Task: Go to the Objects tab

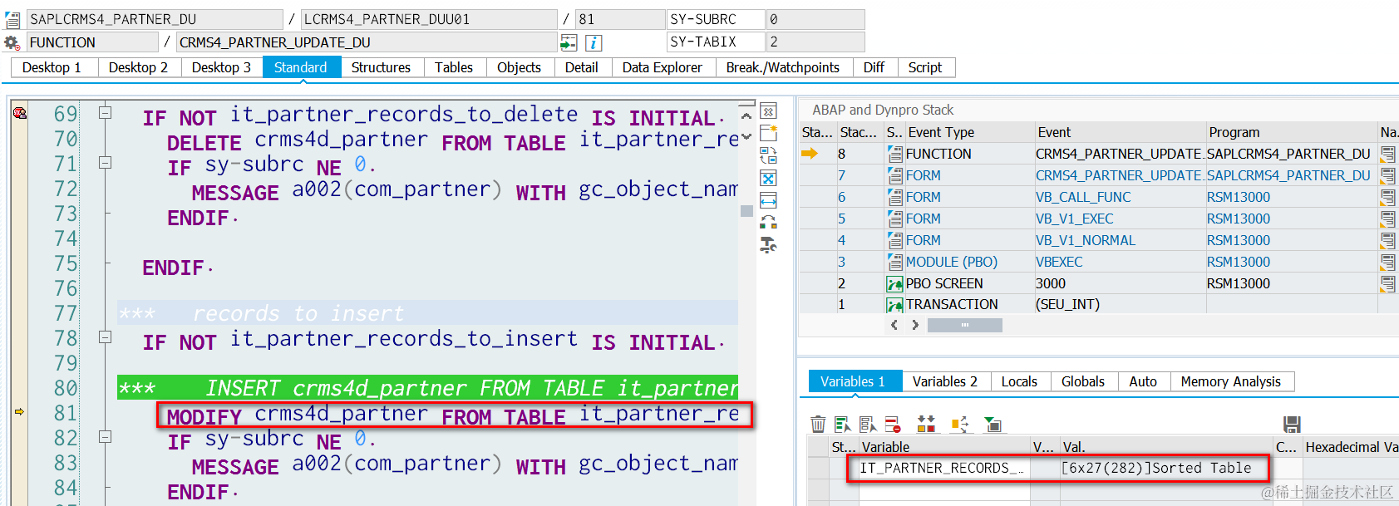Action: tap(519, 67)
